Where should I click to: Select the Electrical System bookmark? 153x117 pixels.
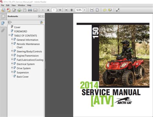pyautogui.click(x=25, y=64)
